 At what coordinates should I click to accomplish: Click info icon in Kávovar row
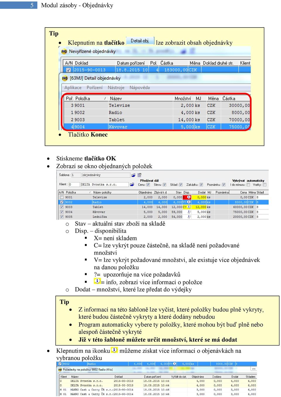click(x=189, y=212)
